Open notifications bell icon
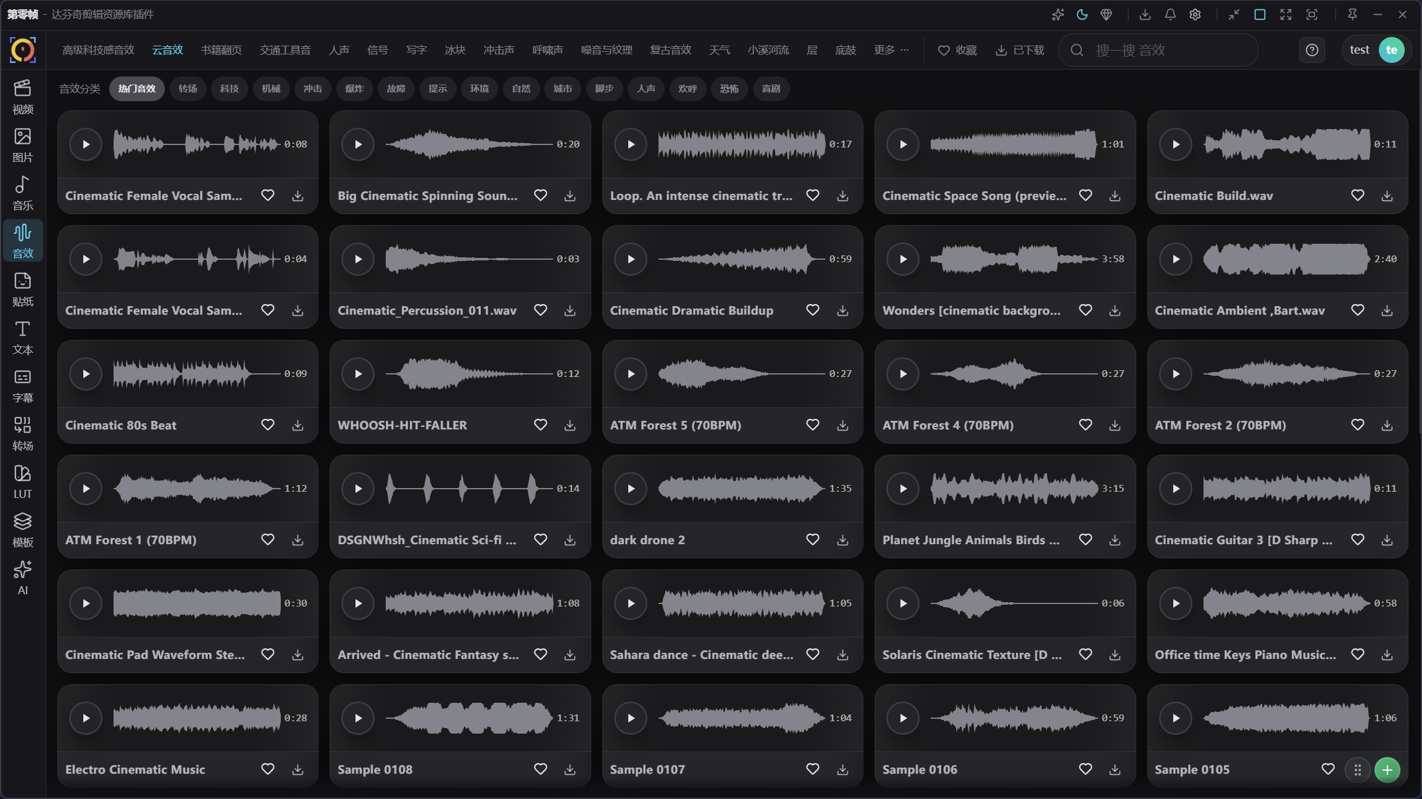Image resolution: width=1422 pixels, height=799 pixels. pos(1170,15)
